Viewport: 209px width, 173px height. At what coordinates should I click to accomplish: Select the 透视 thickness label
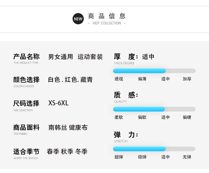[x=119, y=79]
